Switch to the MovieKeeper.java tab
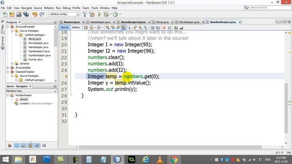Viewport: 292px width, 164px height. coord(189,22)
